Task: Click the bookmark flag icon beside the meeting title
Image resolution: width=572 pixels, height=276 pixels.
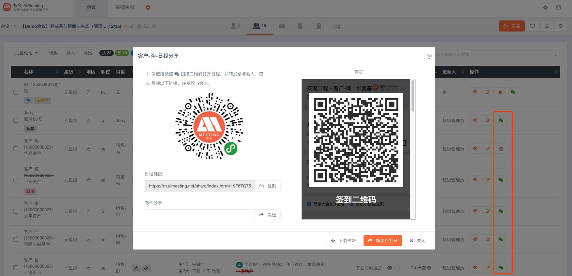Action: 126,26
